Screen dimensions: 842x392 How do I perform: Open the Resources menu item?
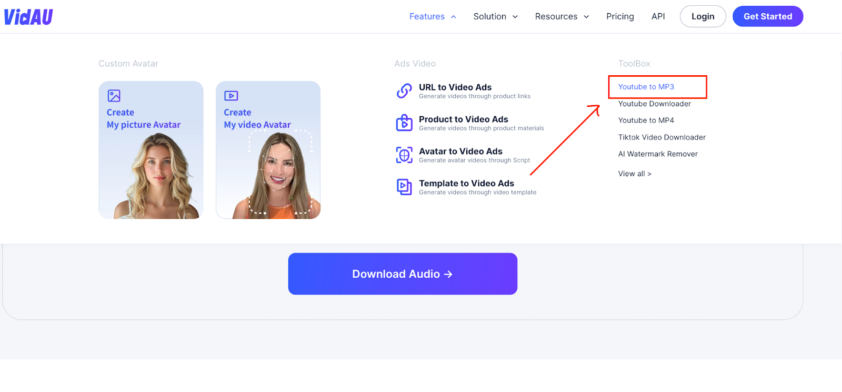[556, 17]
